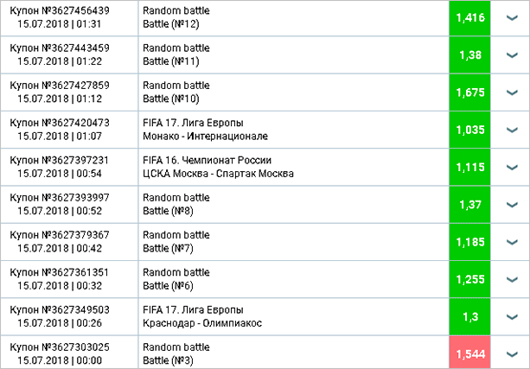
Task: Select the green 1,675 coefficient box
Action: pyautogui.click(x=469, y=92)
